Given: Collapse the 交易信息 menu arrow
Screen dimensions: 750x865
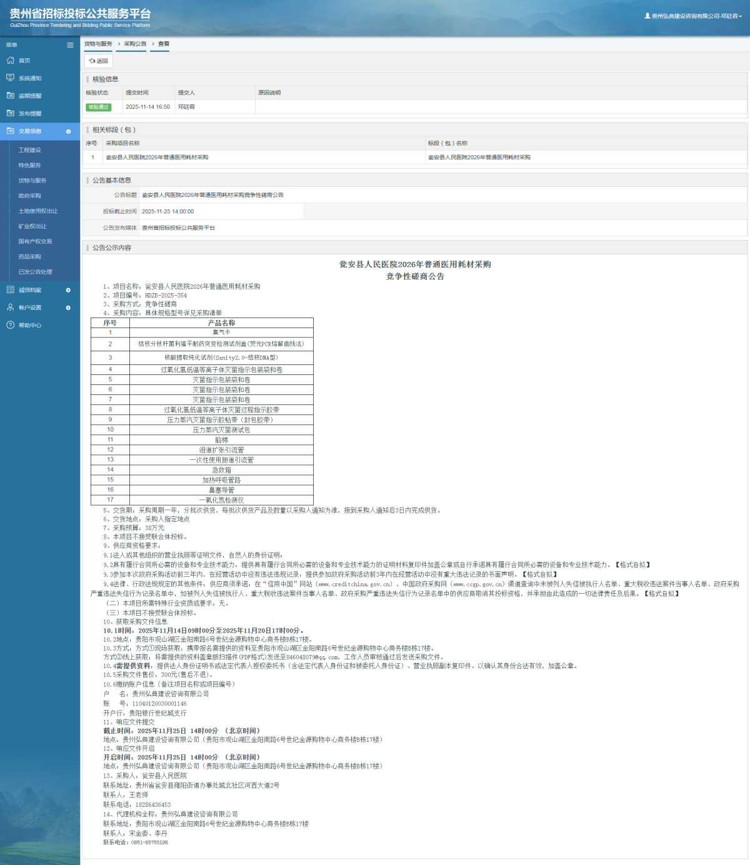Looking at the screenshot, I should pos(68,131).
